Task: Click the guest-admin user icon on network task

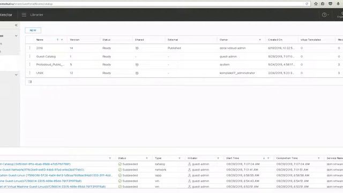Action: pyautogui.click(x=189, y=169)
